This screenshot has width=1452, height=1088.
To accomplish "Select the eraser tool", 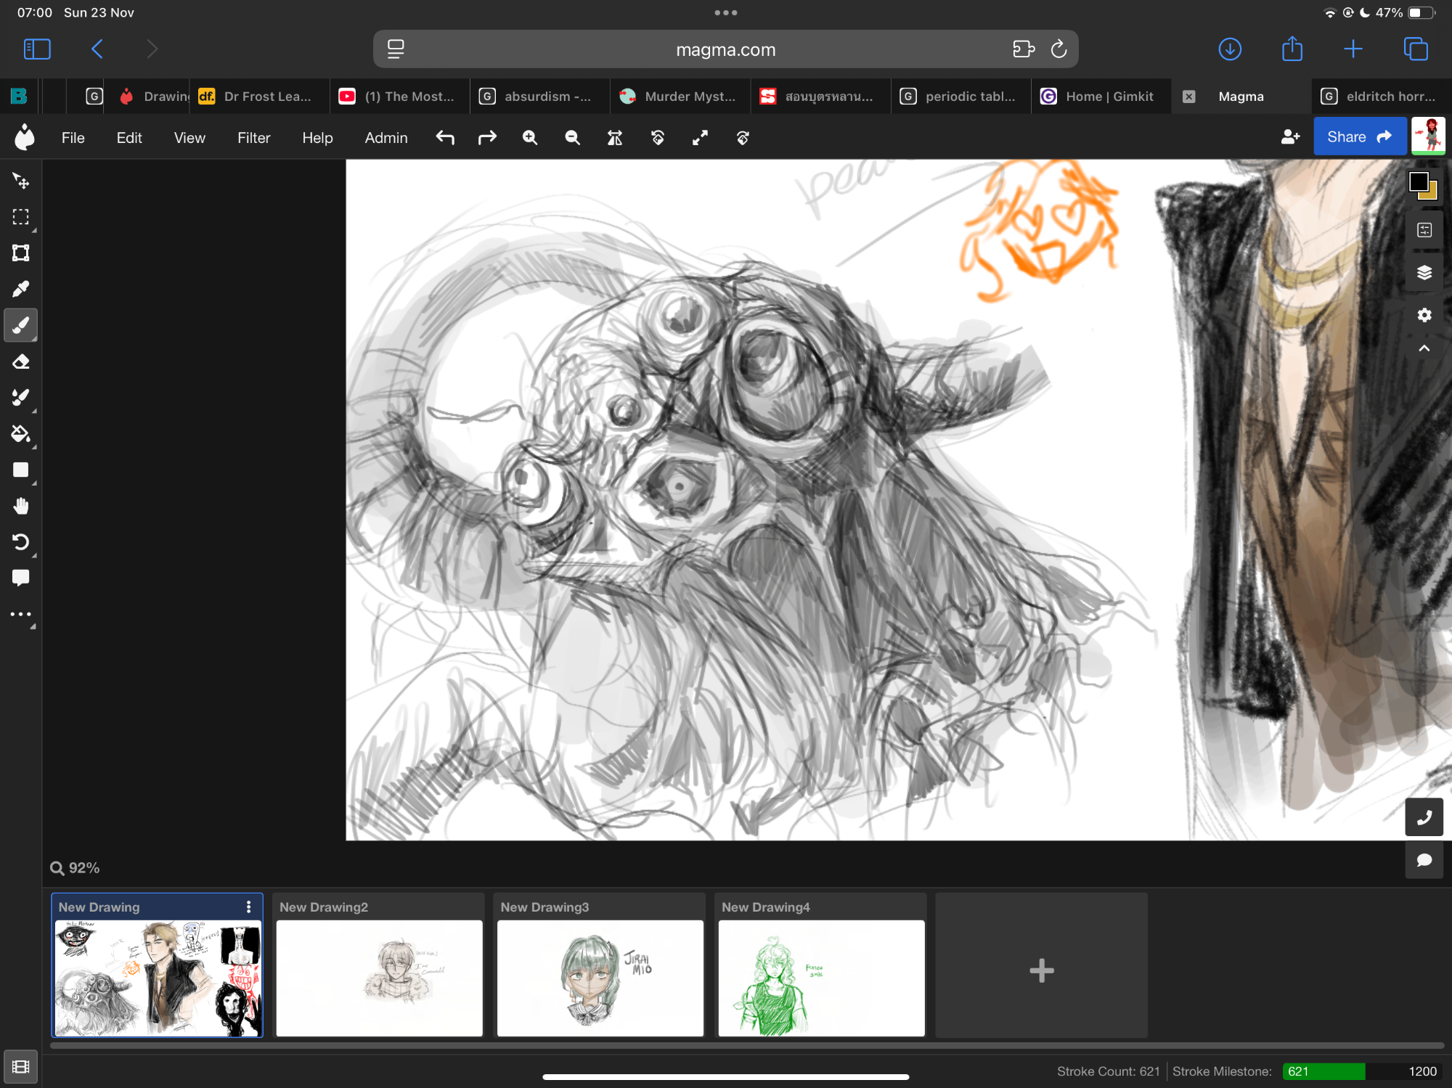I will (20, 361).
